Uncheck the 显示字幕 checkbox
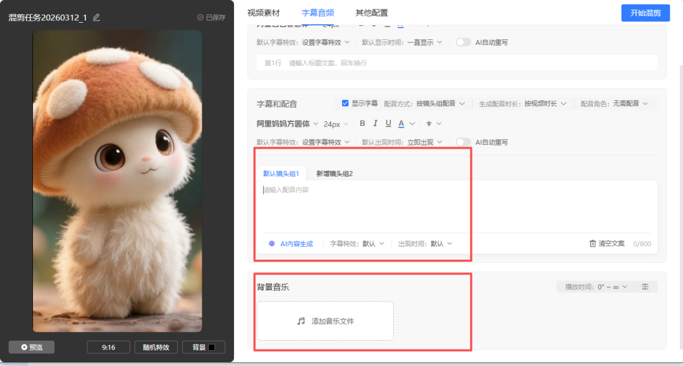The width and height of the screenshot is (683, 366). 345,104
